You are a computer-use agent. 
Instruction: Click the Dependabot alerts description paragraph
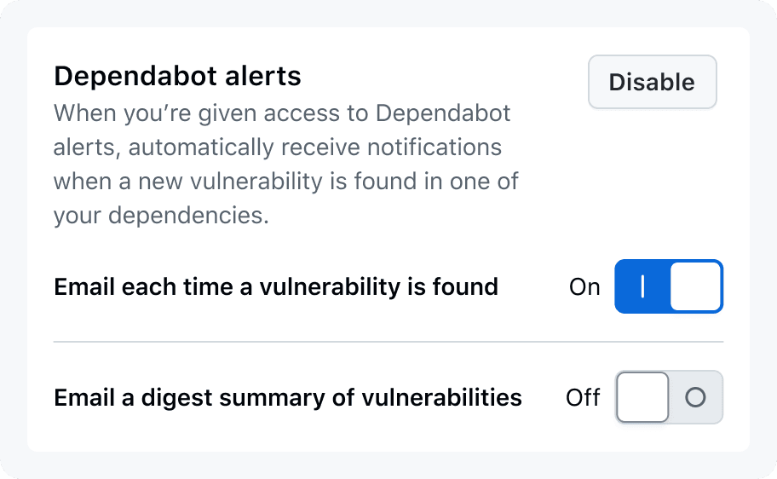pyautogui.click(x=285, y=164)
